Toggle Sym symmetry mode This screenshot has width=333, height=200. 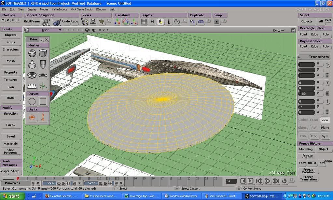click(325, 136)
